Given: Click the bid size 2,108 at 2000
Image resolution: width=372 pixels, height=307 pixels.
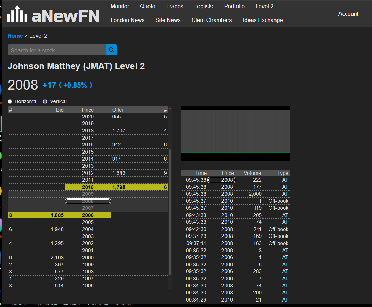Looking at the screenshot, I should 57,258.
